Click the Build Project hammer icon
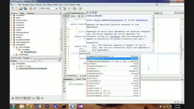Viewport: 194px width, 109px height. point(60,8)
